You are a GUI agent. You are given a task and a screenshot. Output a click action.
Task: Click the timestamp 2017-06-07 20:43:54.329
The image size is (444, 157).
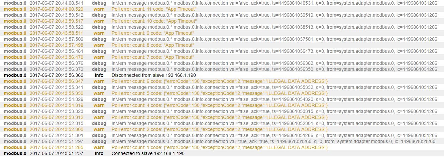click(x=57, y=99)
